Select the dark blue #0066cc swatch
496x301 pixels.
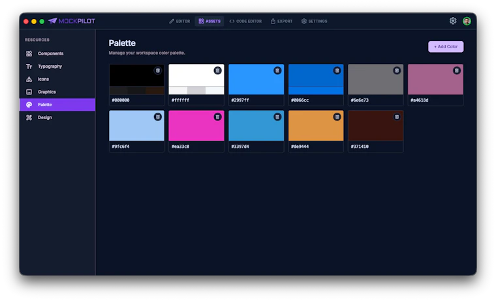click(316, 79)
